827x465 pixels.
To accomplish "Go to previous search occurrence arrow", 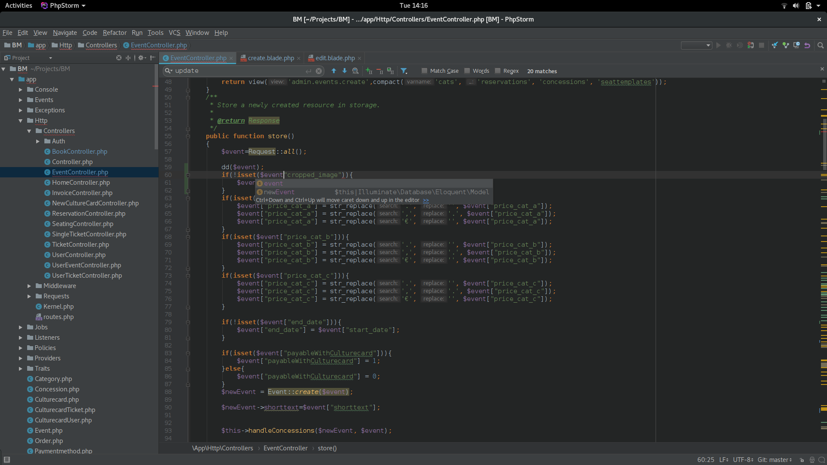I will pos(333,71).
